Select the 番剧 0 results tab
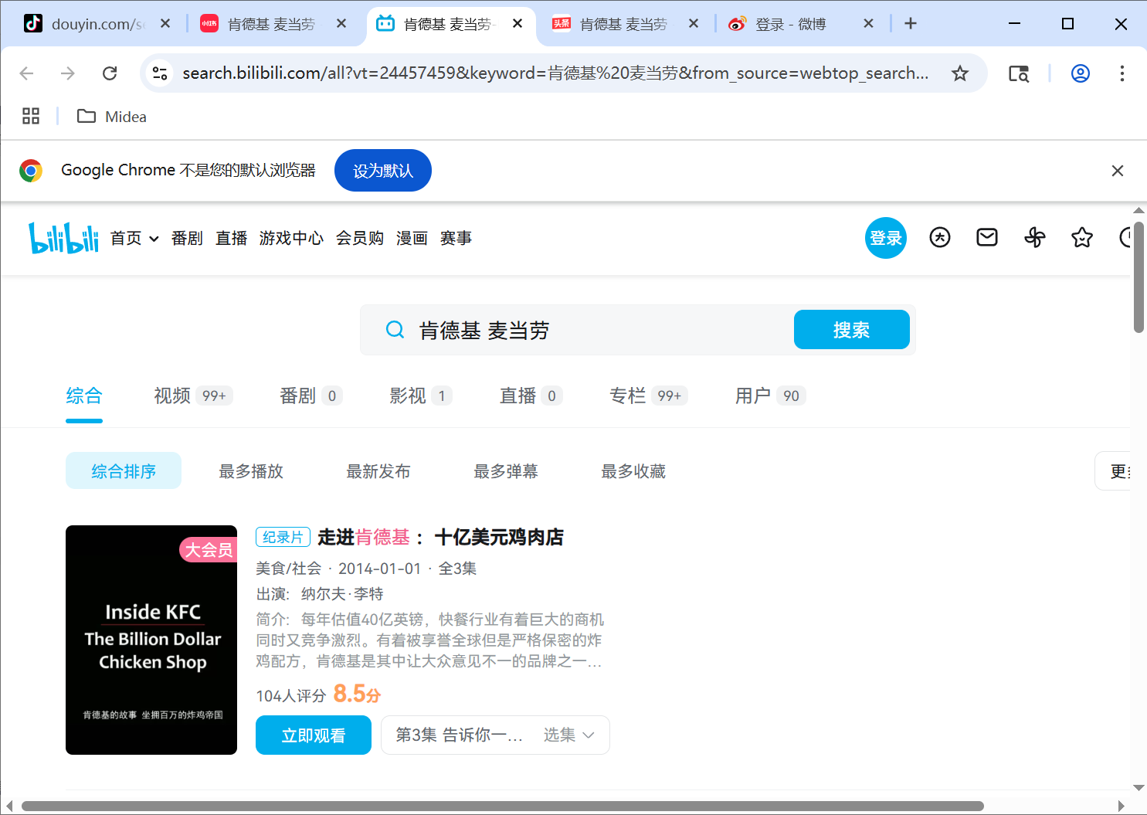Image resolution: width=1147 pixels, height=815 pixels. 311,396
